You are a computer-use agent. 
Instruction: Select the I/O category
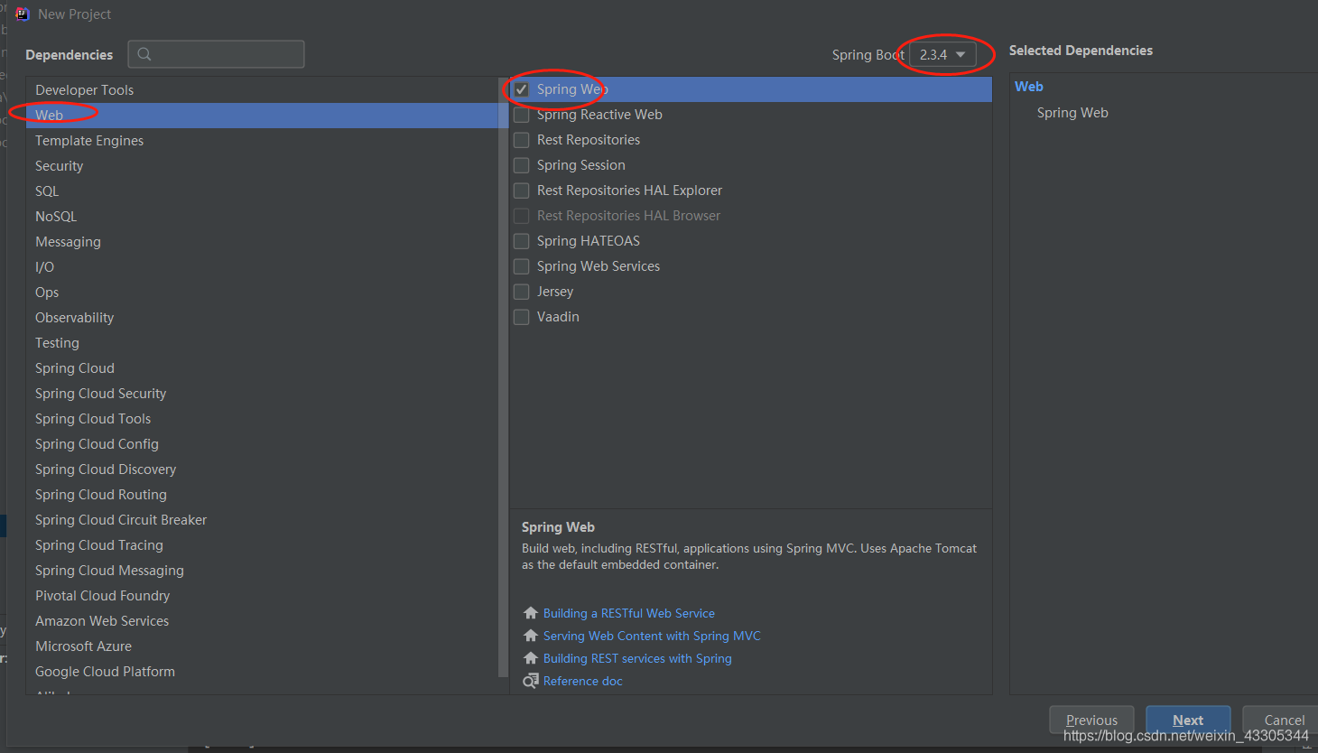262,267
